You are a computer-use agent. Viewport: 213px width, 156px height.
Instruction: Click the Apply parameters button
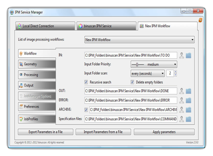(164, 132)
